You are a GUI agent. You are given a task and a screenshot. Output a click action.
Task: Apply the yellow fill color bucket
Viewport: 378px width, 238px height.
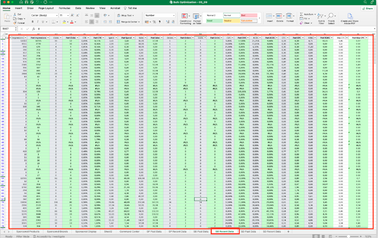click(x=64, y=22)
